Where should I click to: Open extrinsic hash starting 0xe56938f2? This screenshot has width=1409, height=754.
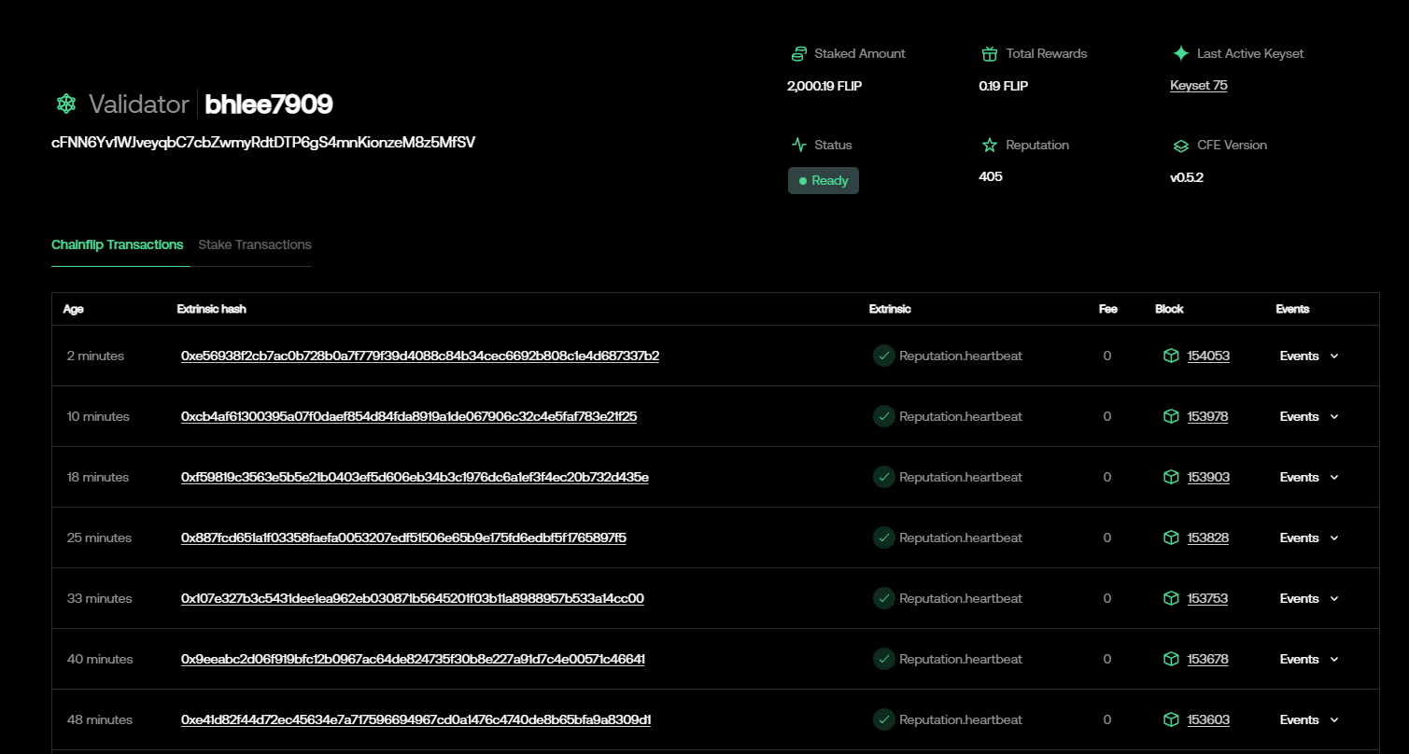(x=420, y=356)
